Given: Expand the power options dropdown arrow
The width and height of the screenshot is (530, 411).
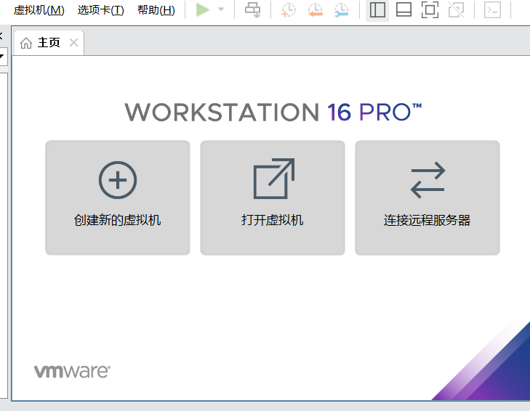Looking at the screenshot, I should click(x=221, y=9).
